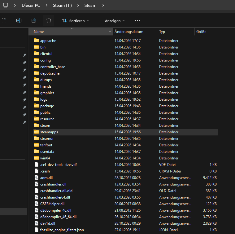This screenshot has height=234, width=235.
Task: Open the Sortieren dropdown menu
Action: click(75, 21)
